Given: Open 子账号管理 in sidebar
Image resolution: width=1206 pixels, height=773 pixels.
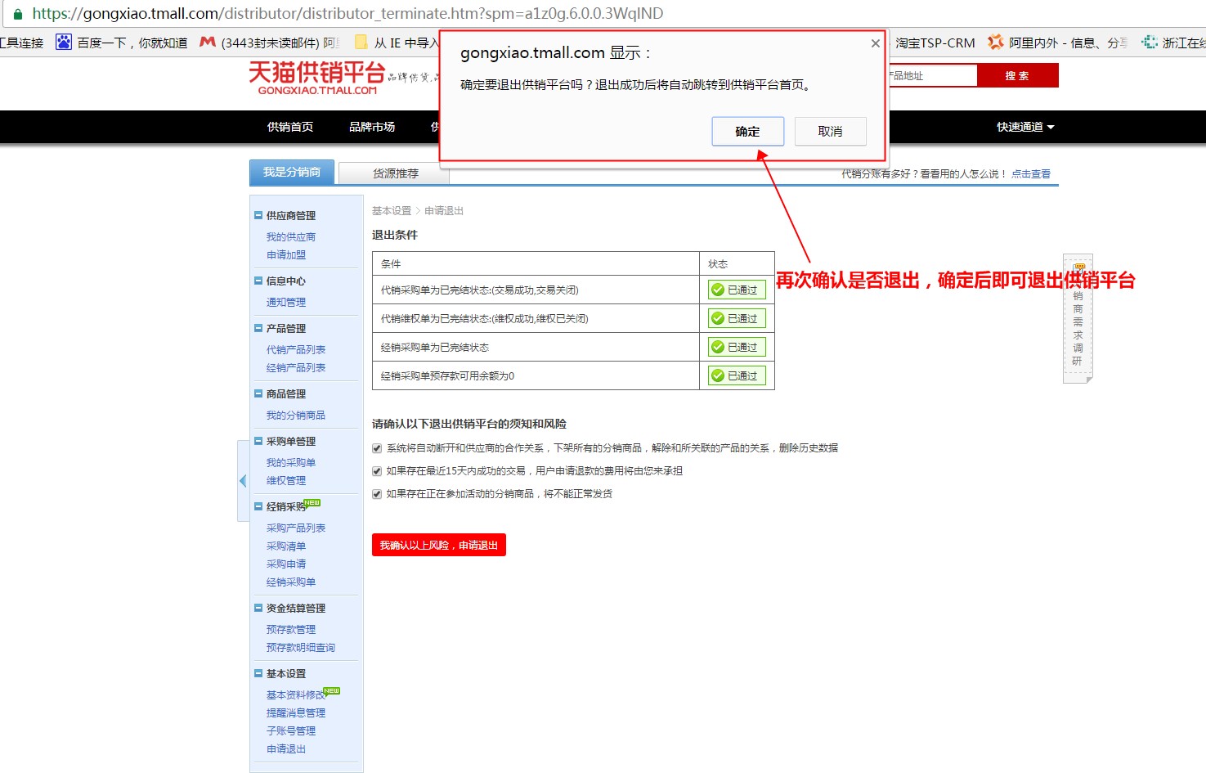Looking at the screenshot, I should pyautogui.click(x=290, y=730).
